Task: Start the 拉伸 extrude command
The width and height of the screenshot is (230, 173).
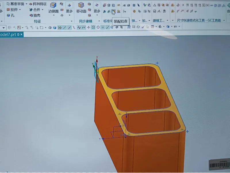Action: coord(12,10)
